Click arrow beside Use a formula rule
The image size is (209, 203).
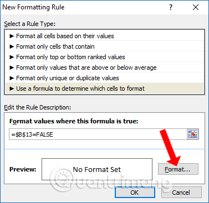click(12, 89)
